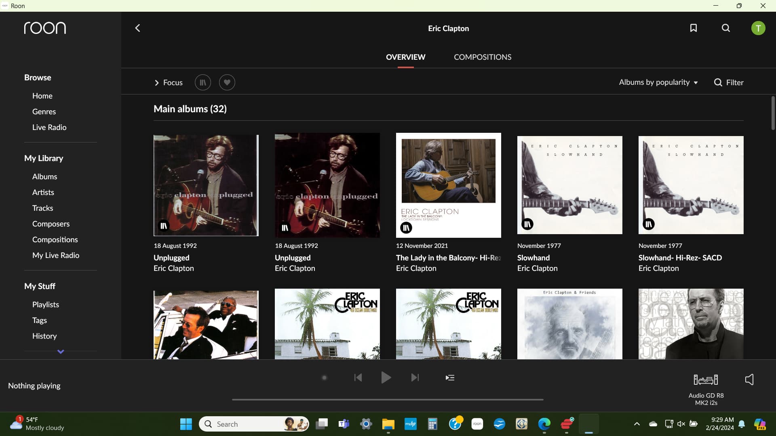Go back with the left arrow icon

pos(137,28)
